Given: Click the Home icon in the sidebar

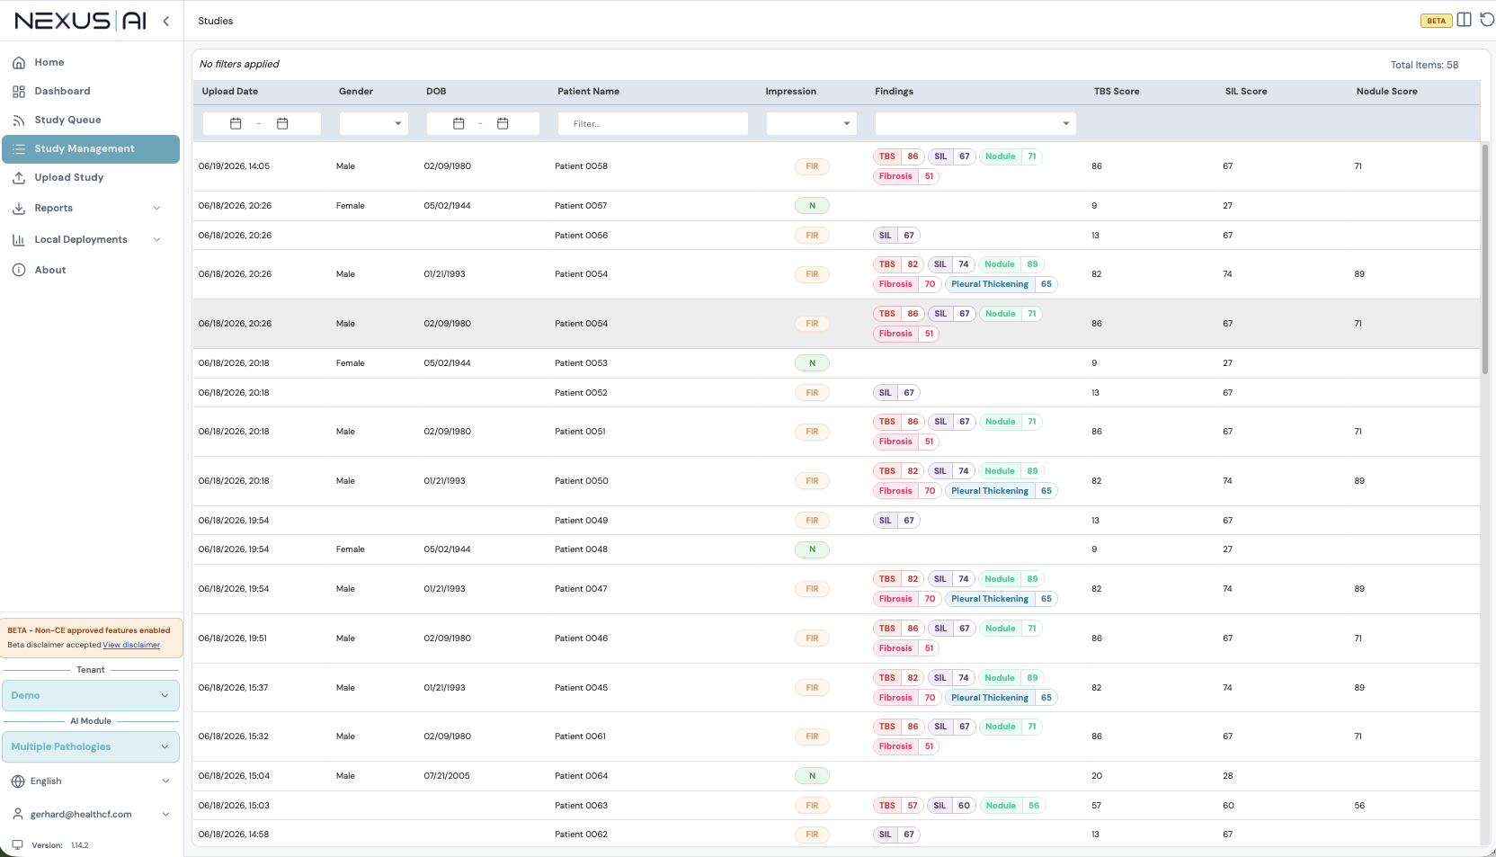Looking at the screenshot, I should pyautogui.click(x=19, y=63).
